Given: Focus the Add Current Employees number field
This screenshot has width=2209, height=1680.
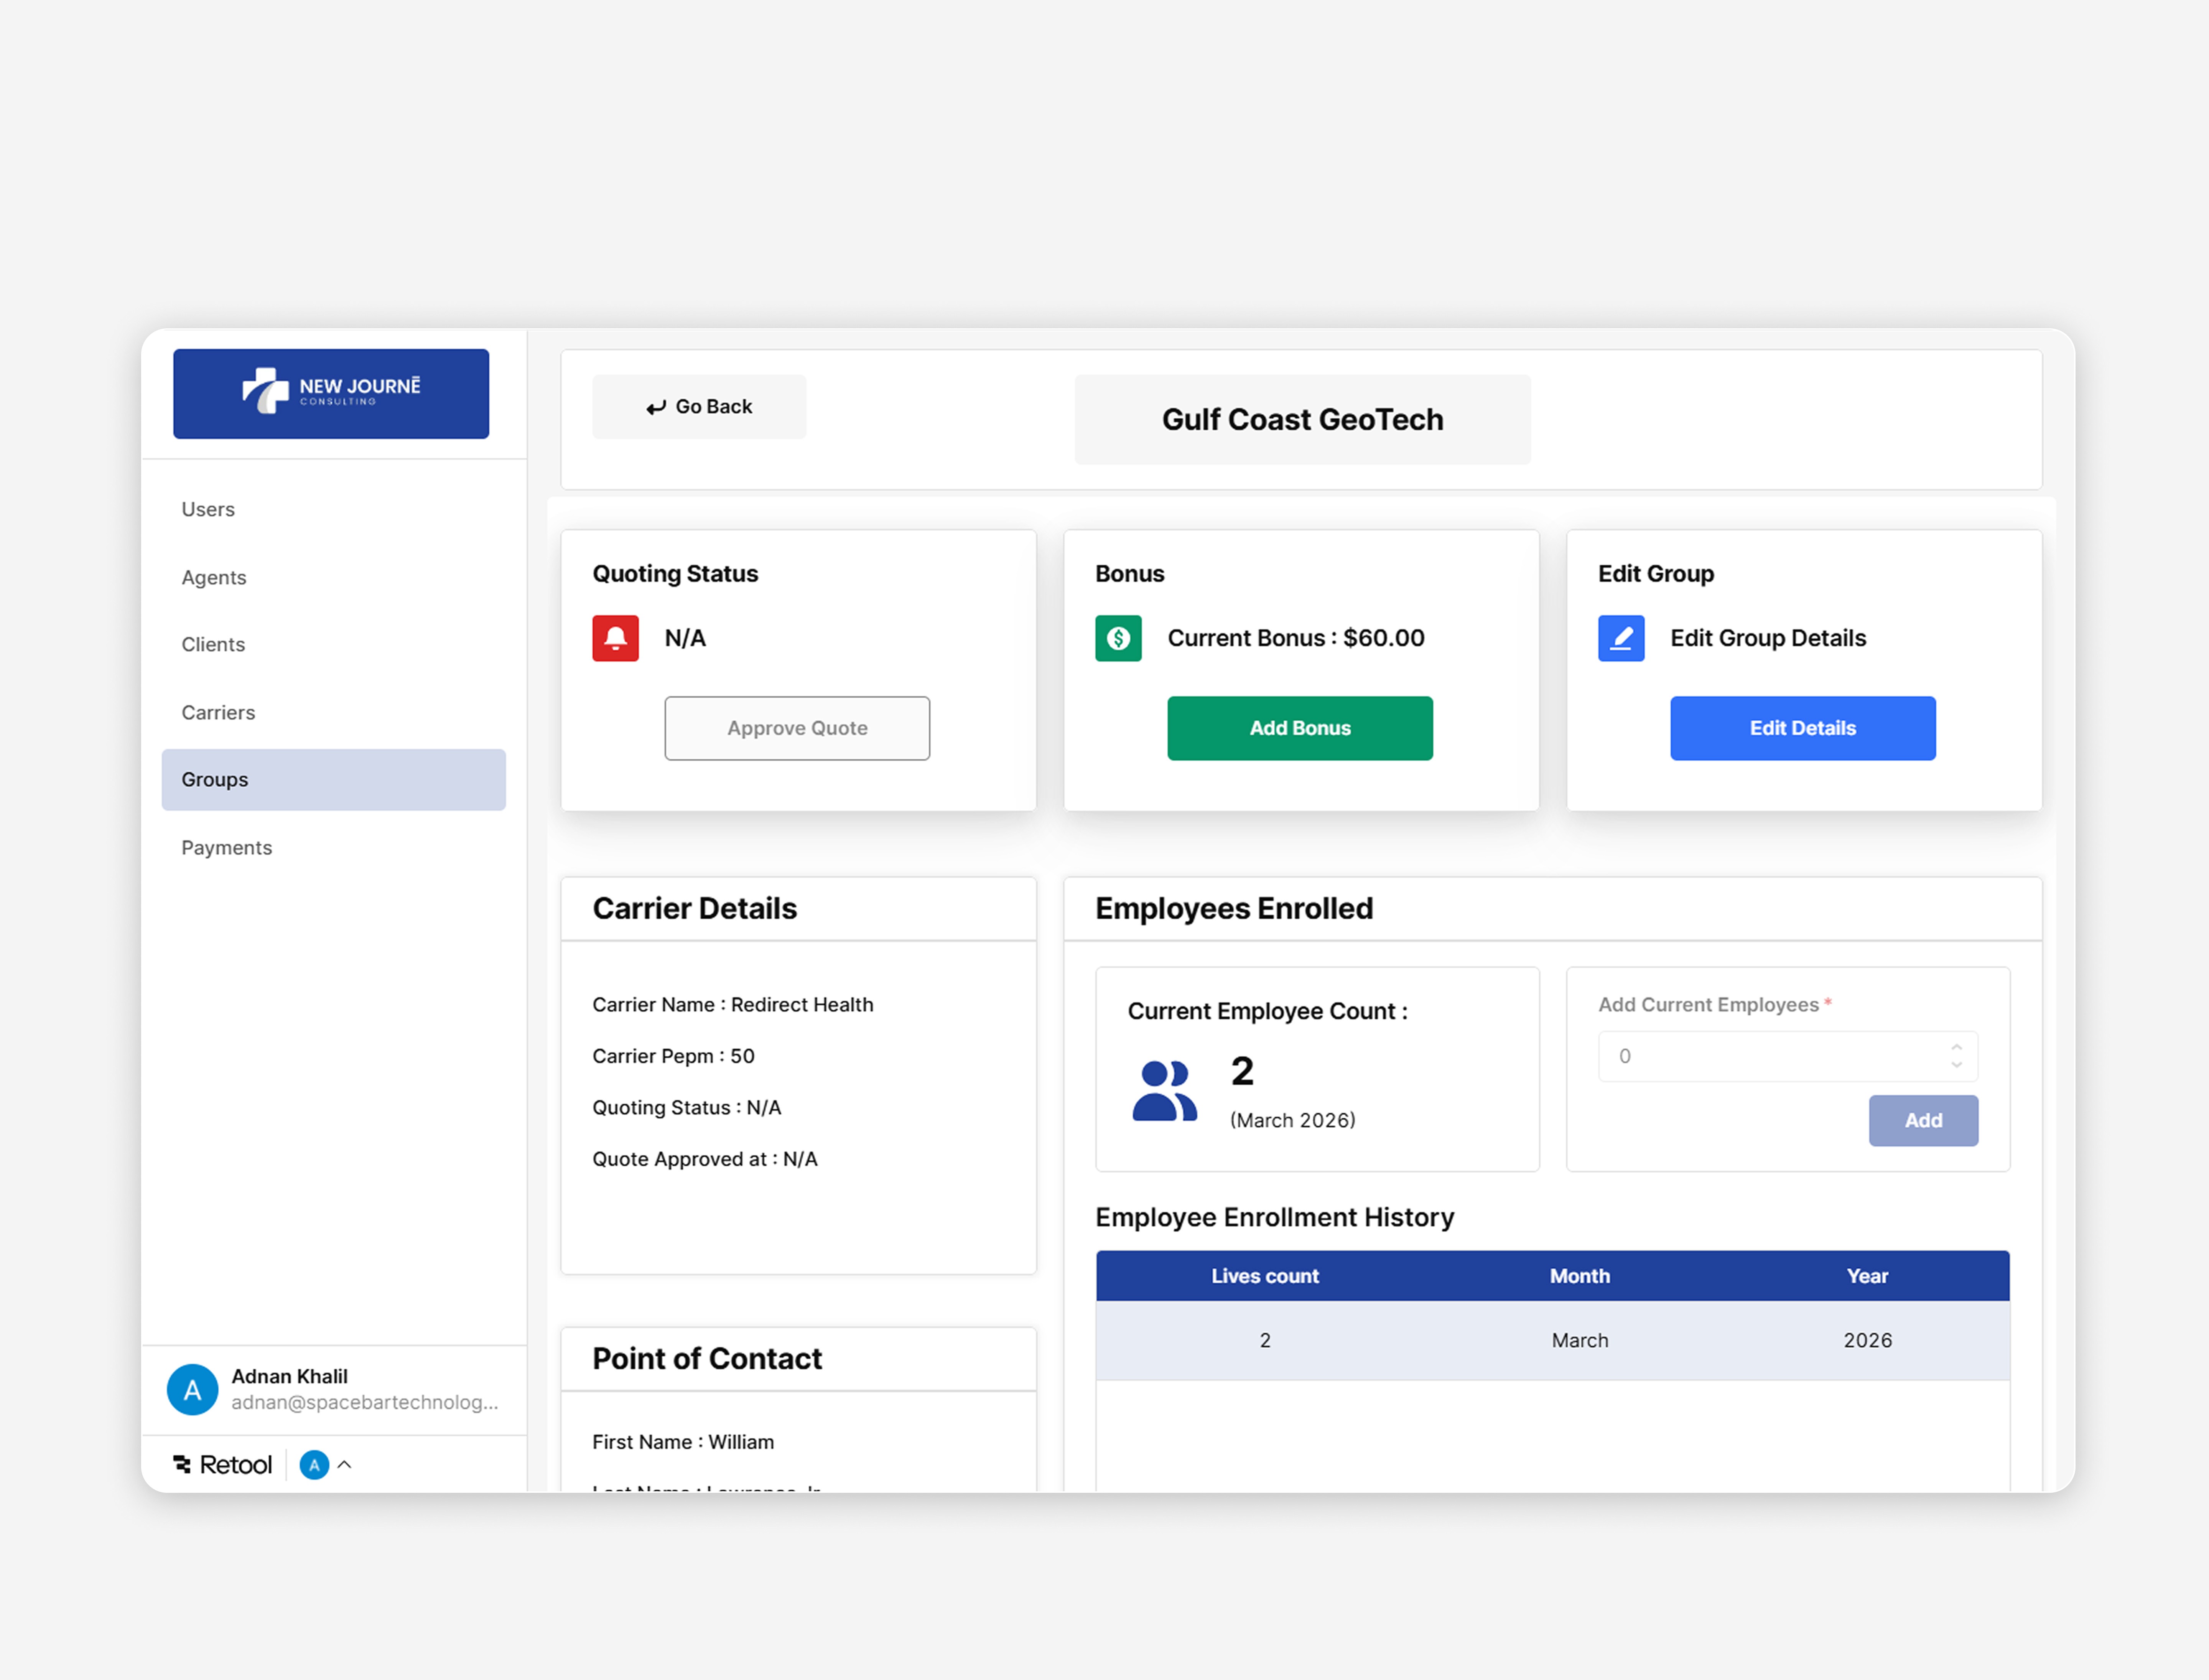Looking at the screenshot, I should tap(1788, 1056).
